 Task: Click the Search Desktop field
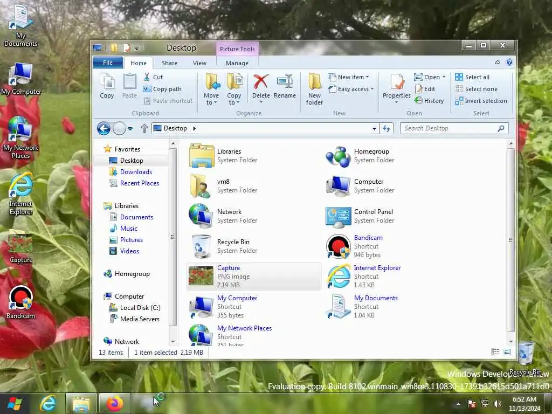tap(454, 128)
